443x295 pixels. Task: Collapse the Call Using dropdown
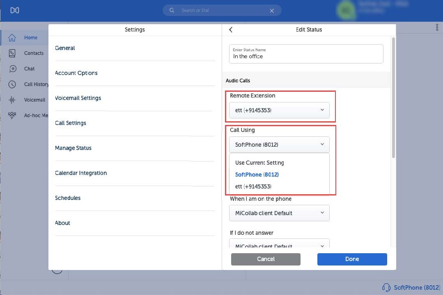coord(279,145)
